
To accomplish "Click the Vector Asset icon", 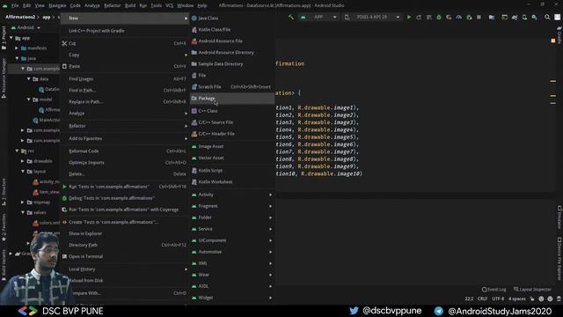I will tap(194, 158).
